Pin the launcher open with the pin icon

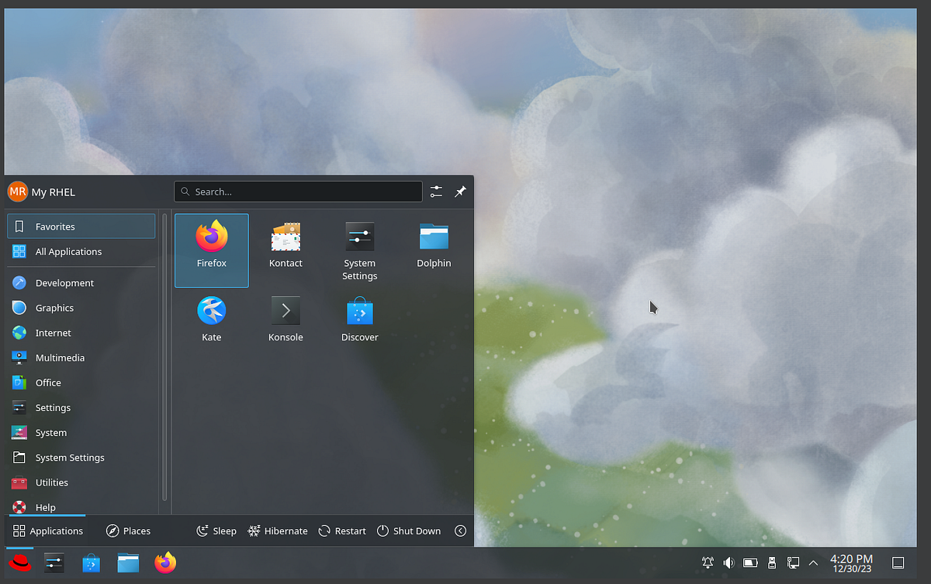(x=460, y=192)
